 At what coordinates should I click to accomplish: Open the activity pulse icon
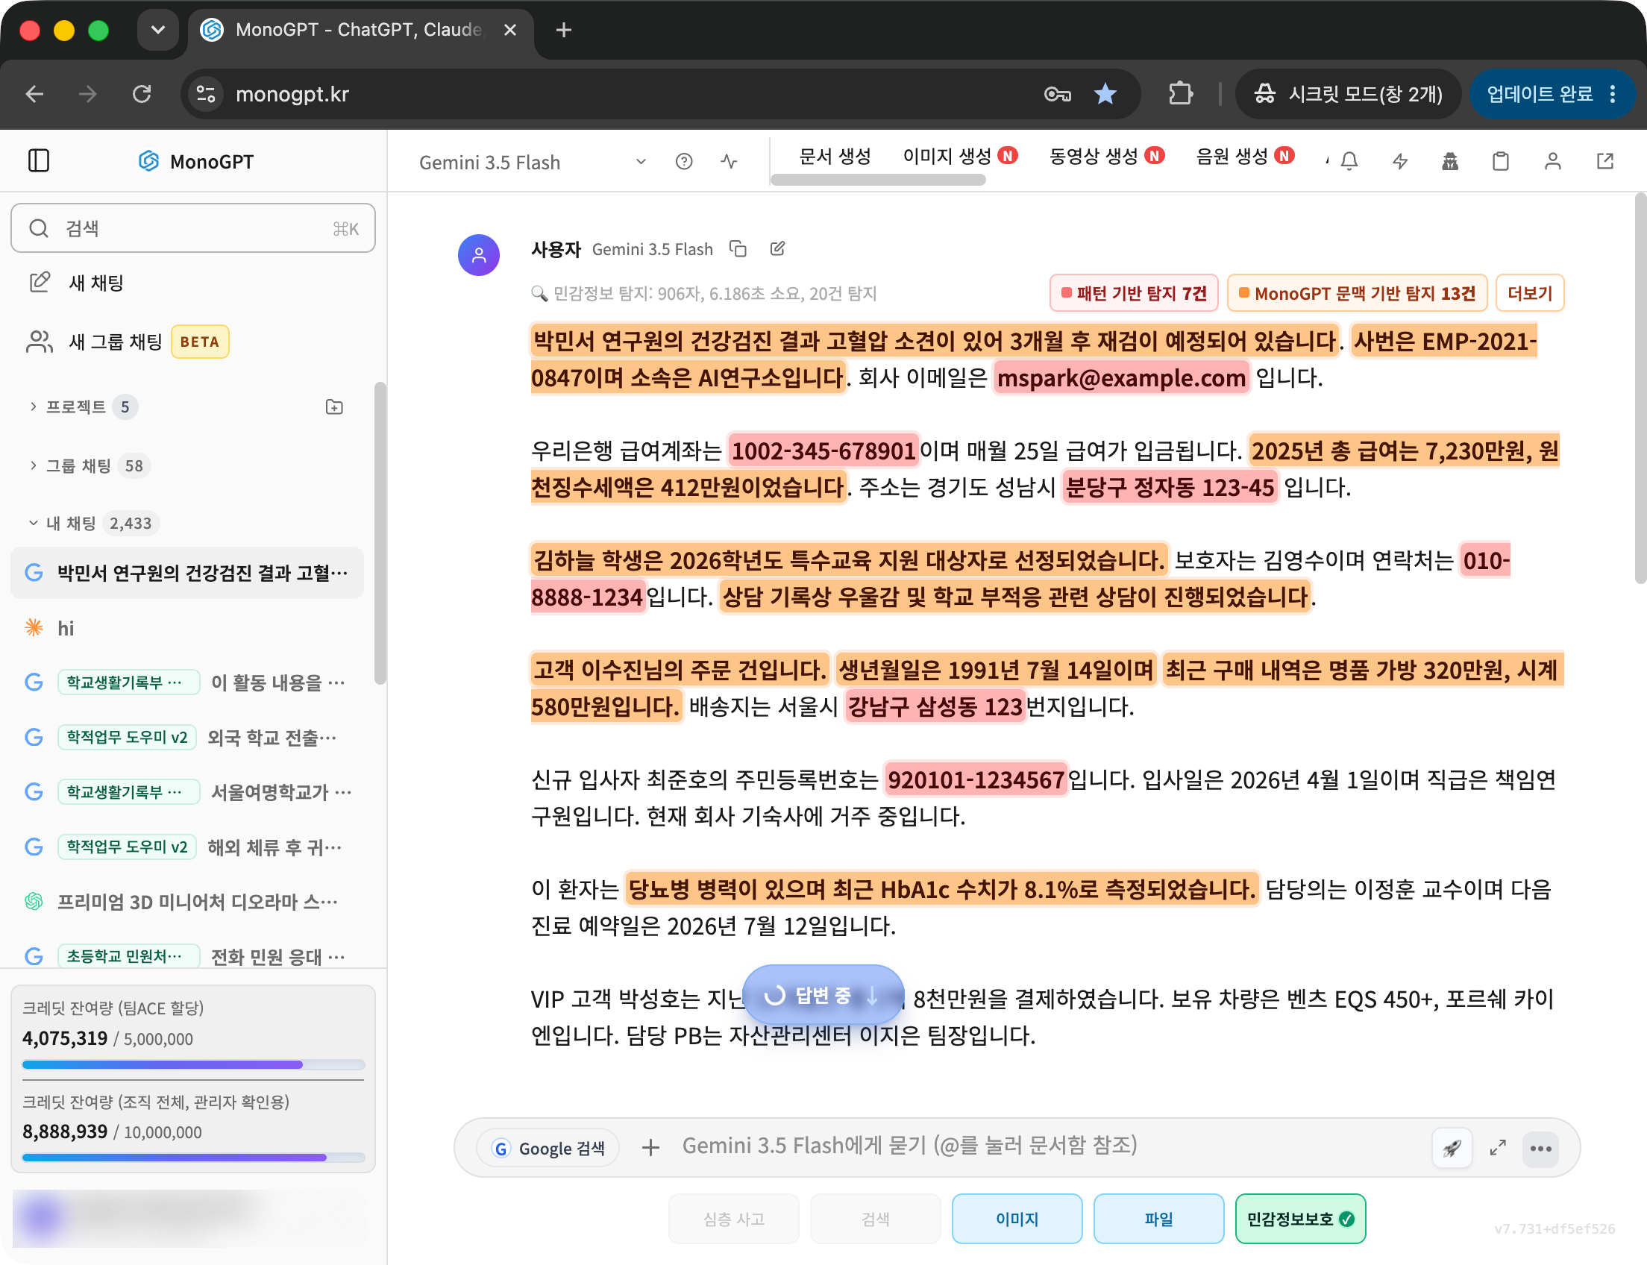[x=728, y=161]
